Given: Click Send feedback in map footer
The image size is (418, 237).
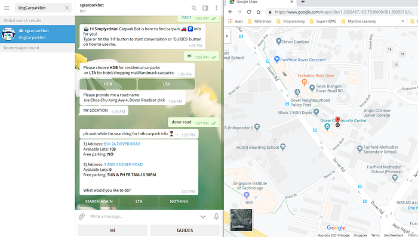Looking at the screenshot, I should 394,235.
